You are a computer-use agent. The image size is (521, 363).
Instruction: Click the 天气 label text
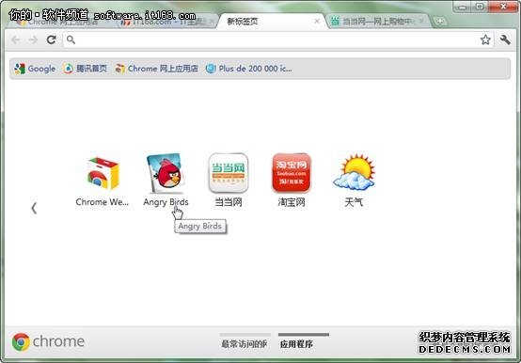(x=354, y=202)
